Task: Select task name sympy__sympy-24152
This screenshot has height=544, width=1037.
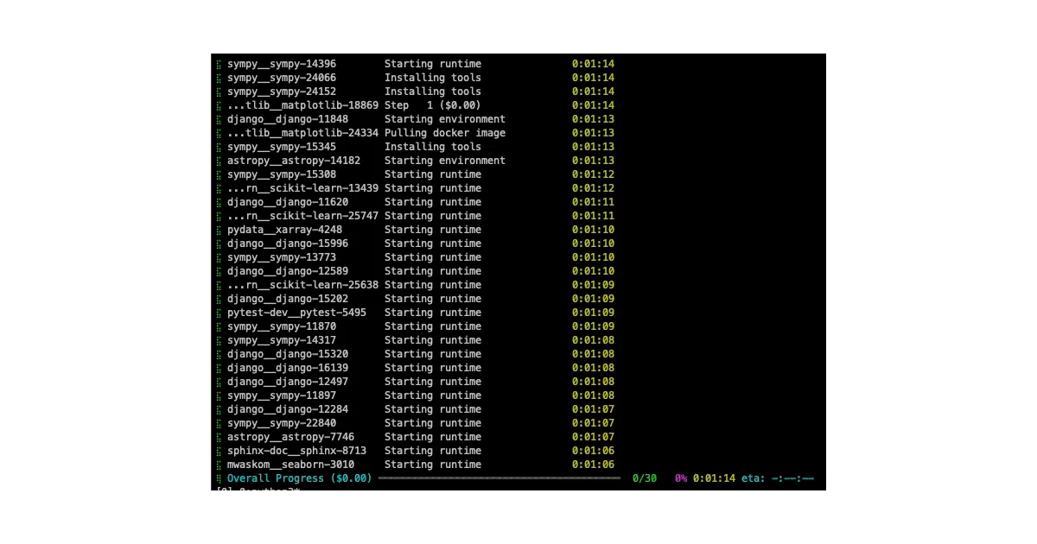Action: pyautogui.click(x=282, y=92)
